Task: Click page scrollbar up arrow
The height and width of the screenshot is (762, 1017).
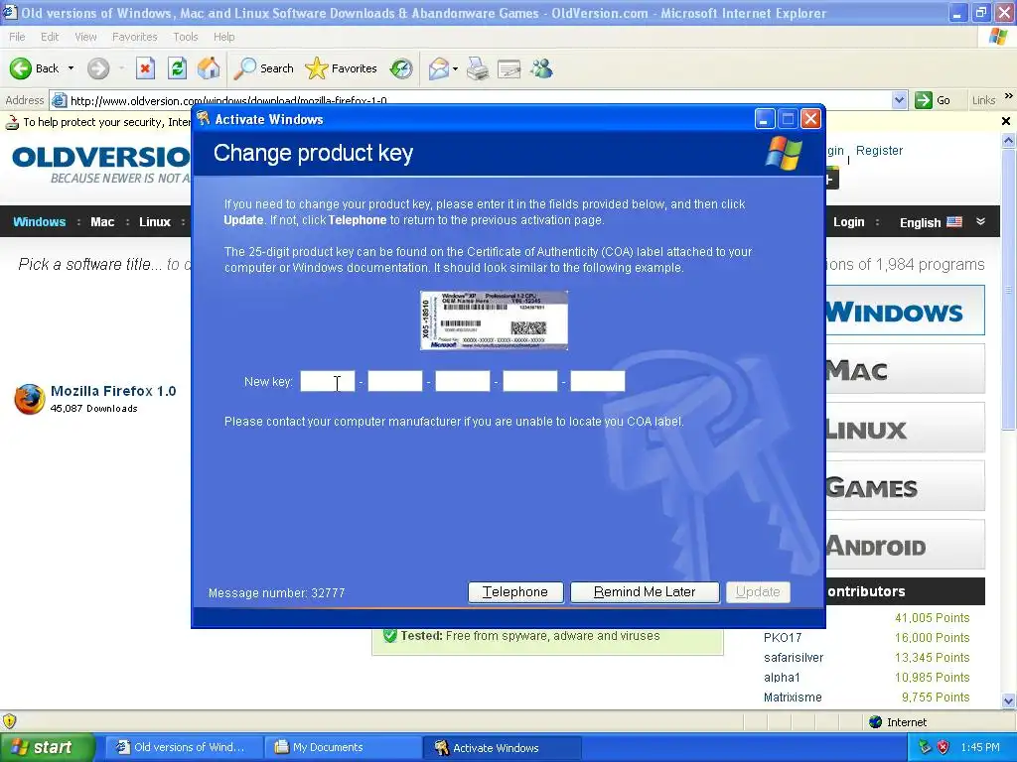Action: pyautogui.click(x=1009, y=139)
